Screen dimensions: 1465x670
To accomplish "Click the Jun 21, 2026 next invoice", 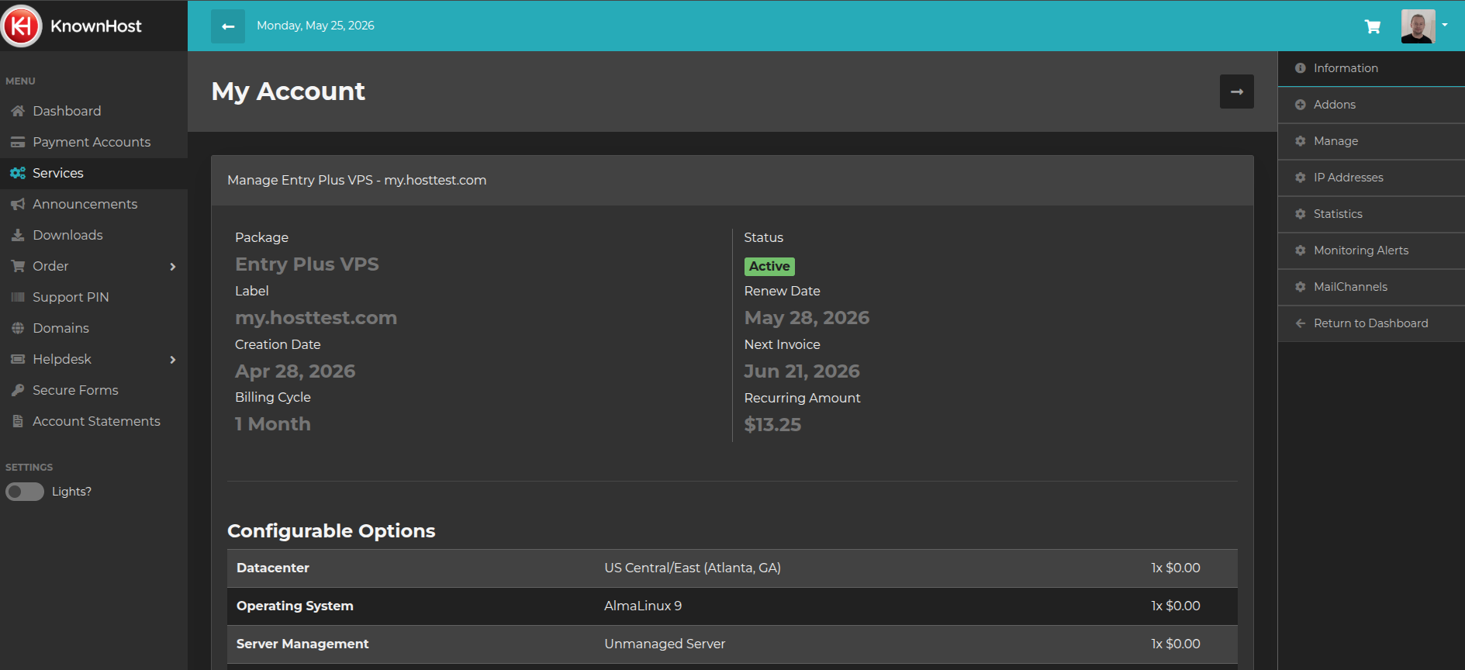I will [x=802, y=371].
